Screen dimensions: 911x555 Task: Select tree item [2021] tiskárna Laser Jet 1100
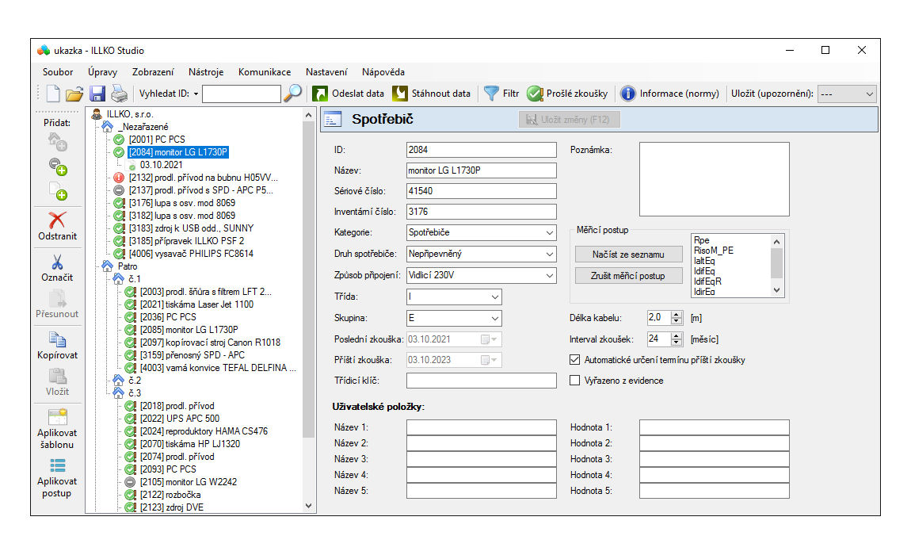pos(197,304)
